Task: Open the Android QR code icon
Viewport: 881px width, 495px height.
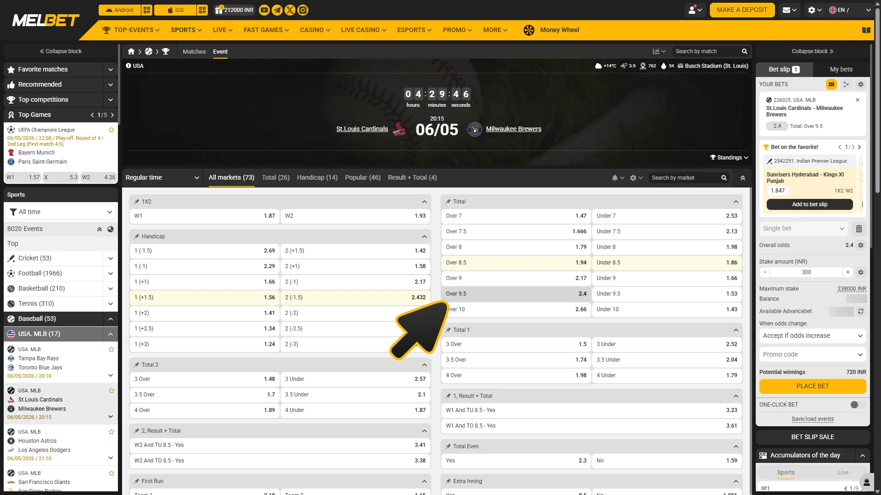Action: click(x=147, y=10)
